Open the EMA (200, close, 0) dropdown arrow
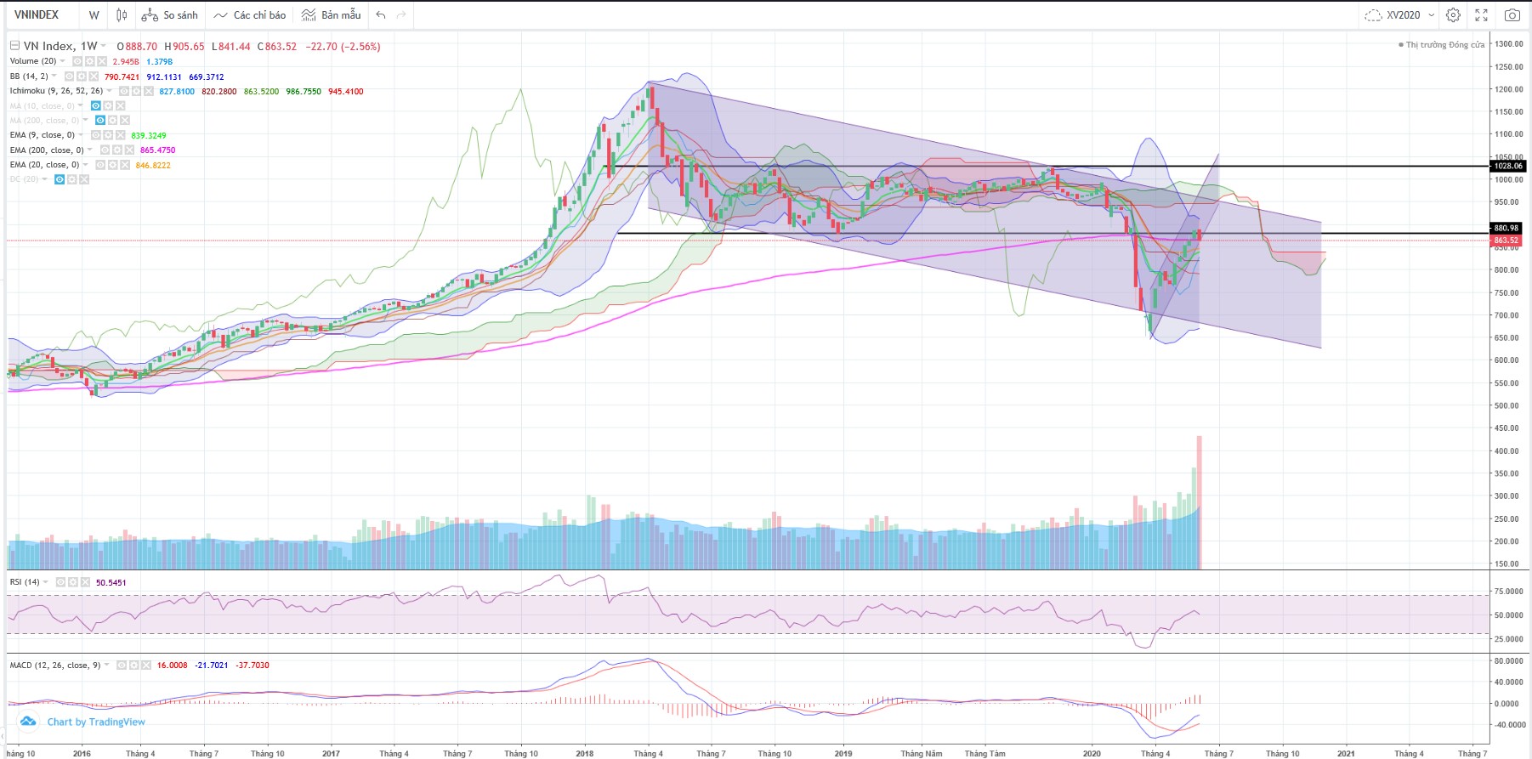Image resolution: width=1532 pixels, height=759 pixels. point(89,150)
